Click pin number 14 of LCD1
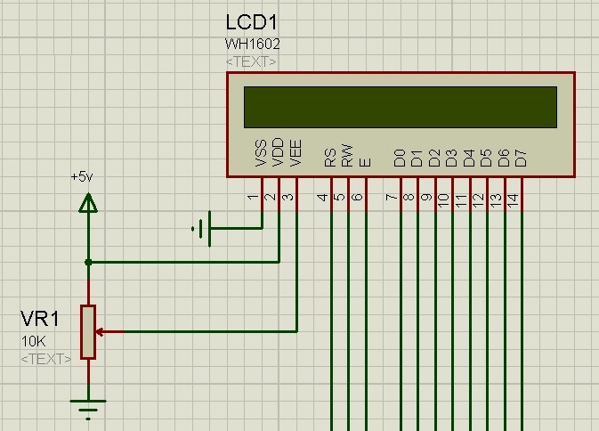This screenshot has height=431, width=599. [x=513, y=200]
